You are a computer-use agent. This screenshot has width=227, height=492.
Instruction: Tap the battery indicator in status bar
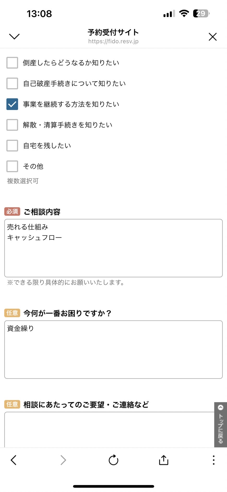coord(201,13)
